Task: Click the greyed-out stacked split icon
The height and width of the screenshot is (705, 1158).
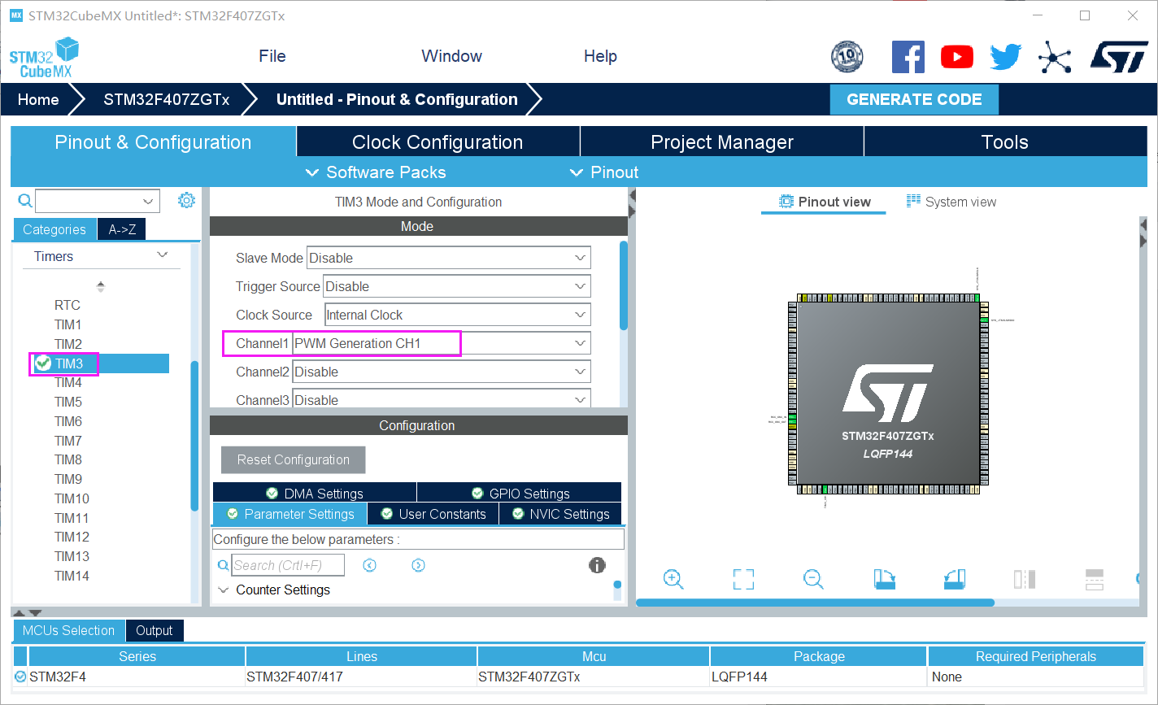Action: pyautogui.click(x=1095, y=579)
